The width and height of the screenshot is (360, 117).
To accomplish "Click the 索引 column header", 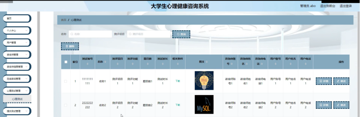I will click(x=75, y=62).
